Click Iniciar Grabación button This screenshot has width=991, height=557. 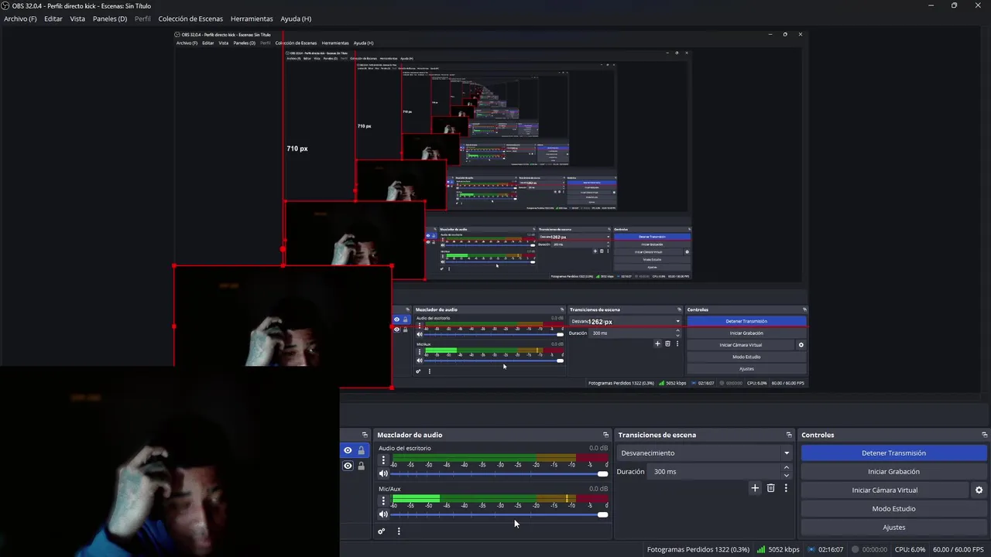point(893,472)
